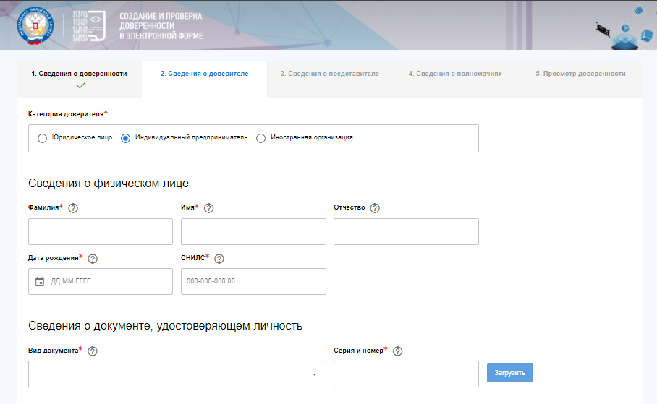The image size is (657, 404).
Task: Open help icon next to СНИЛС
Action: [x=219, y=259]
